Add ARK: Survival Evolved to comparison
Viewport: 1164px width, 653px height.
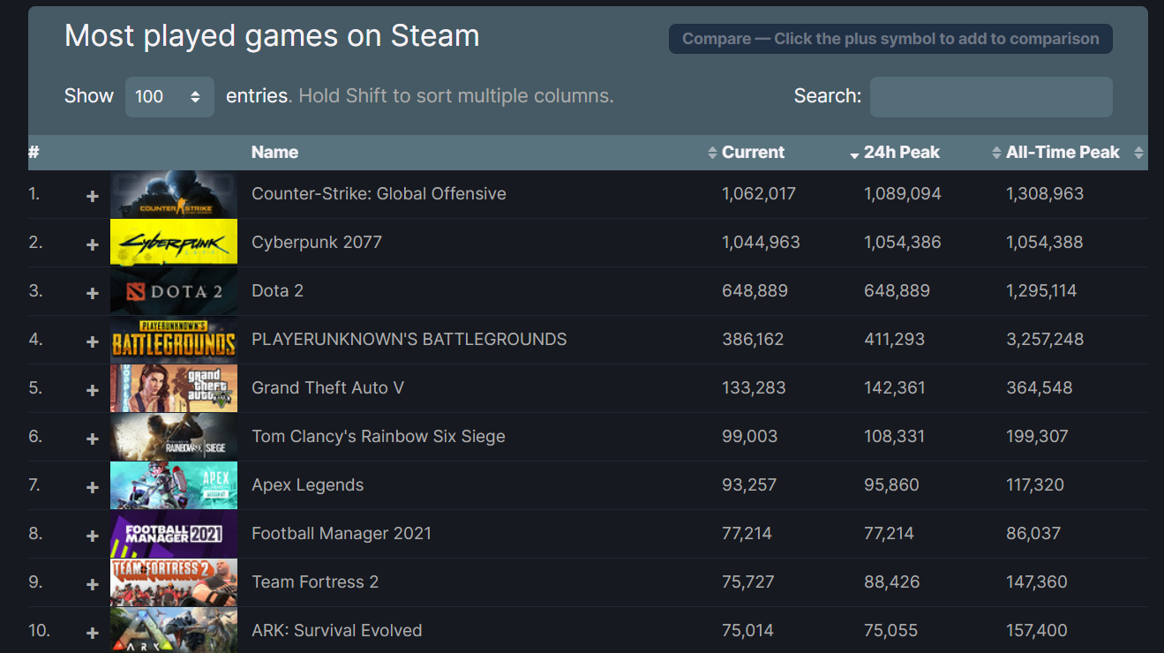click(x=92, y=633)
